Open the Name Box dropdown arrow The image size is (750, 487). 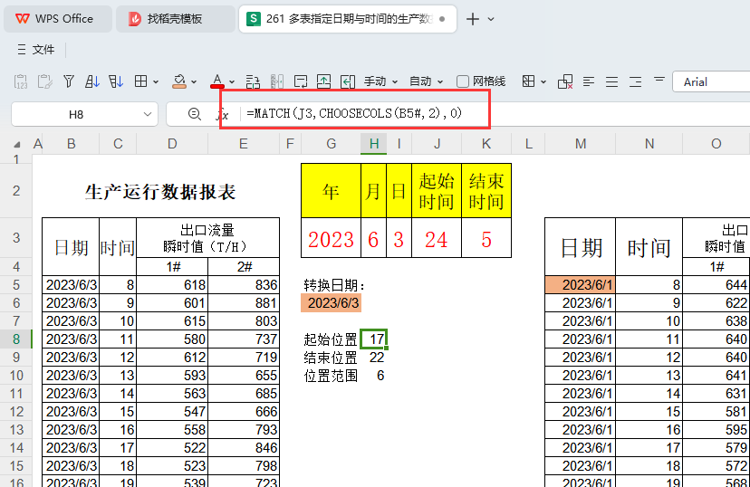(148, 114)
